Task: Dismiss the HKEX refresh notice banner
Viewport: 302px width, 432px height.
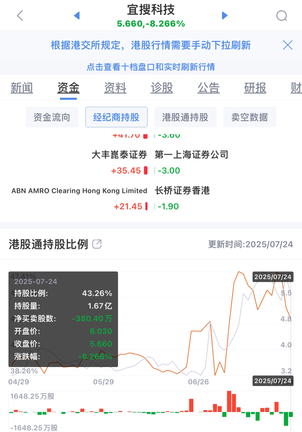Action: (288, 45)
